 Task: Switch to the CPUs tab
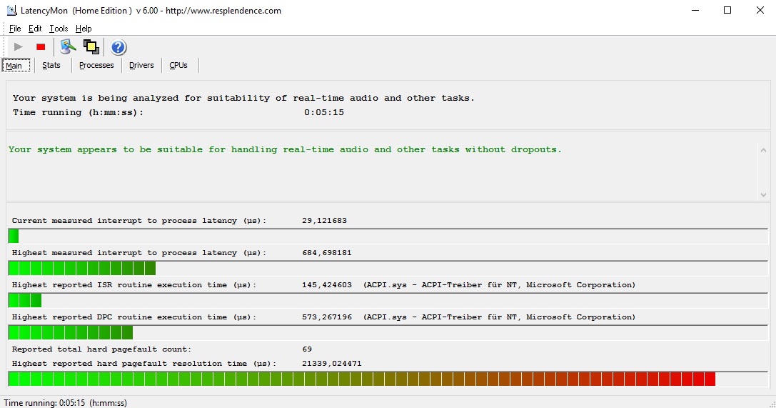click(178, 65)
